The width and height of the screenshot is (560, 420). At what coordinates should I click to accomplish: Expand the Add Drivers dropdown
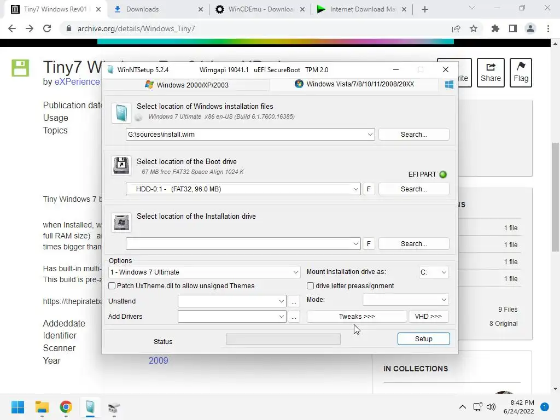(x=282, y=317)
